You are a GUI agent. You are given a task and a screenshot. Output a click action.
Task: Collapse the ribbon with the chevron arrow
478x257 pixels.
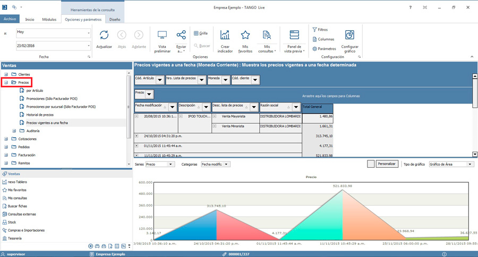click(472, 57)
